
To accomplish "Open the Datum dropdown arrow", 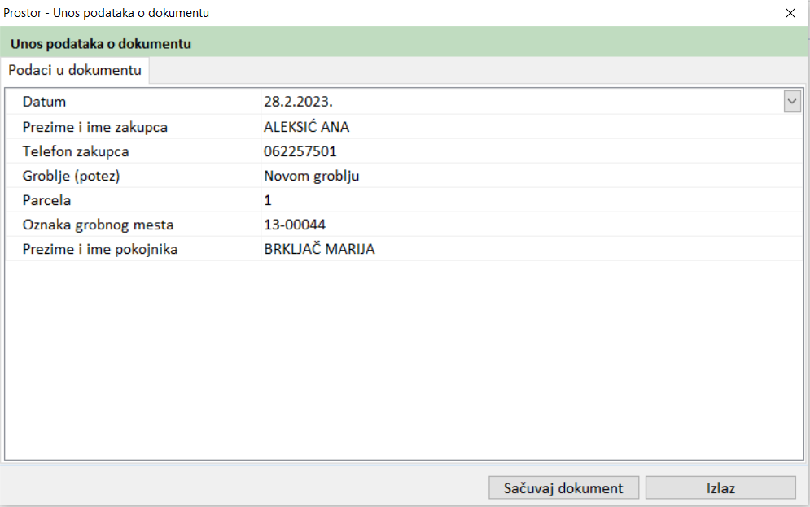I will (x=792, y=102).
